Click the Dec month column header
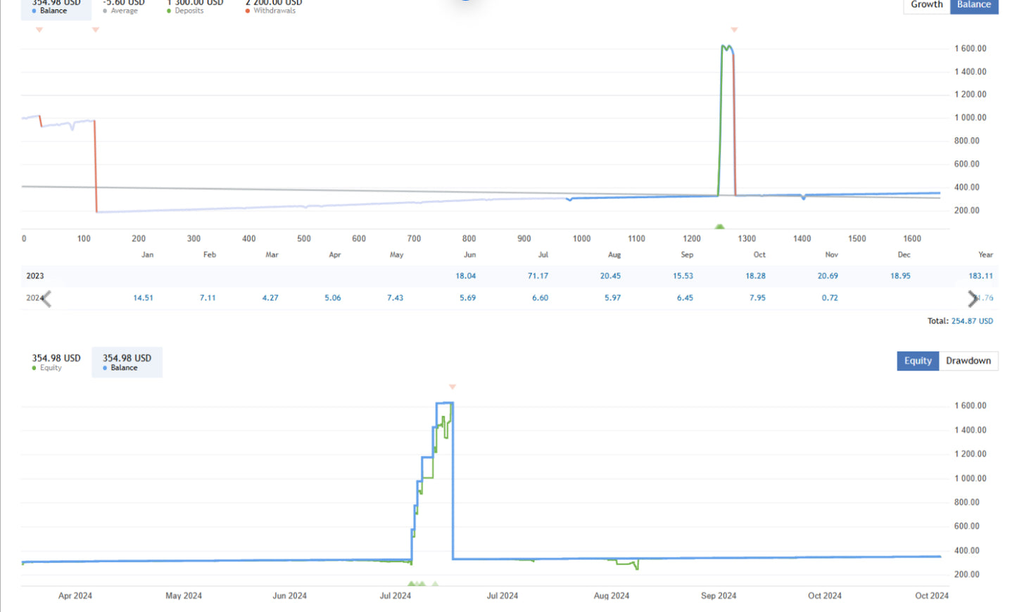 pos(904,255)
